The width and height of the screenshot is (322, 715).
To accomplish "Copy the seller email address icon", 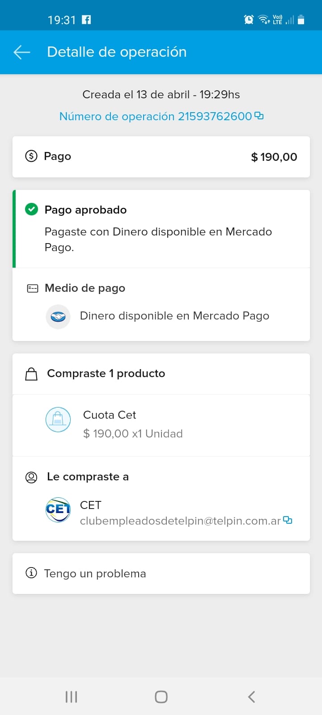I will point(288,520).
